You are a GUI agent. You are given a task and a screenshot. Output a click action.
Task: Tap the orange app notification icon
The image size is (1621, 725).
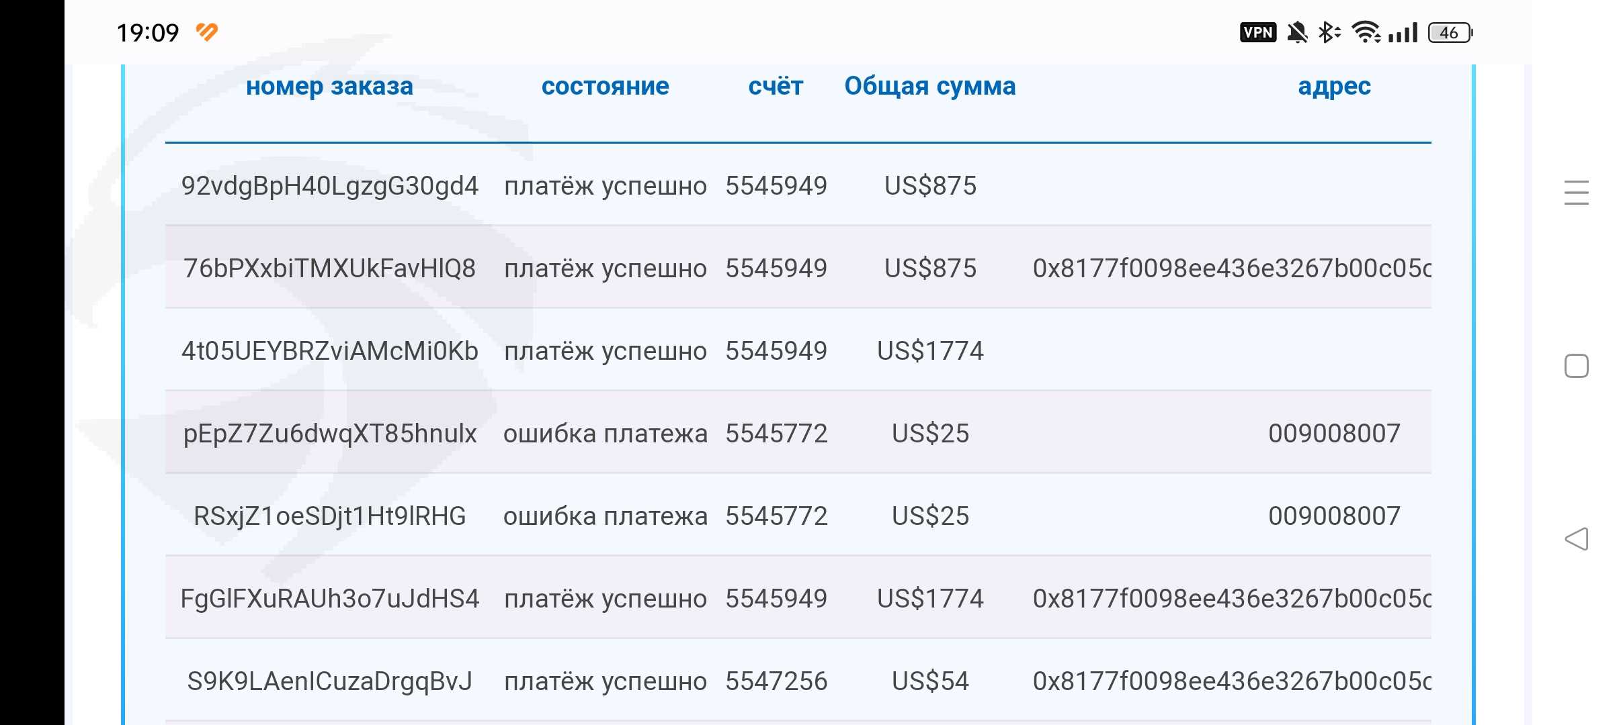207,32
